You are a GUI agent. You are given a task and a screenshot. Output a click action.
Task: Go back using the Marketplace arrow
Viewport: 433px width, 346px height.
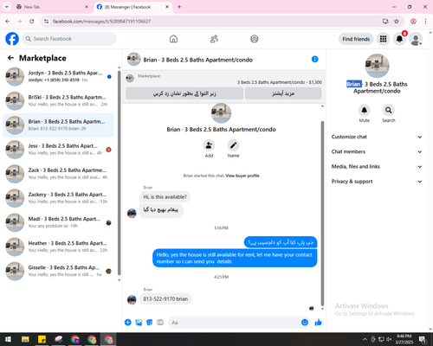[x=11, y=58]
